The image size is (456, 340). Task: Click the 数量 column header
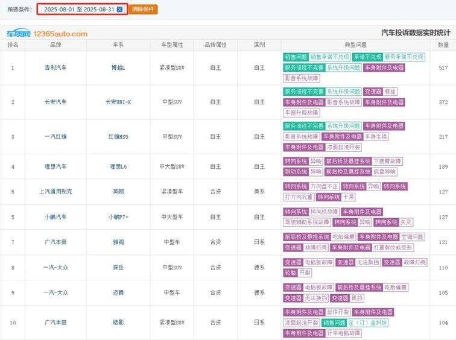click(x=443, y=45)
